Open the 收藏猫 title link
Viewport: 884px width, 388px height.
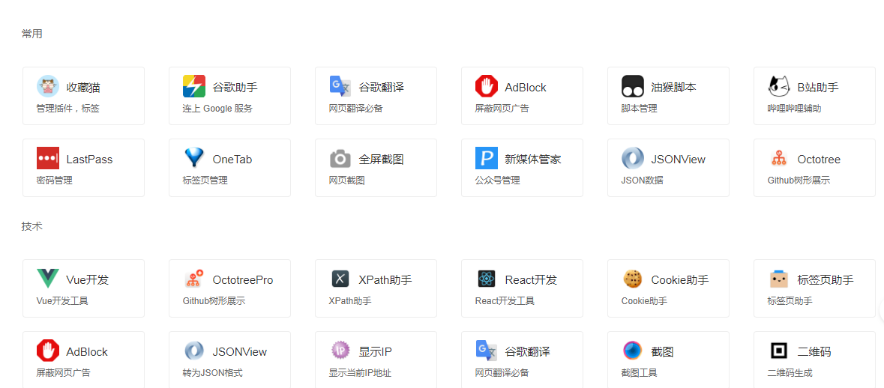83,88
